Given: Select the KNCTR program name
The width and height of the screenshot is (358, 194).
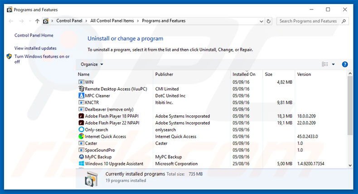Looking at the screenshot, I should pos(92,103).
